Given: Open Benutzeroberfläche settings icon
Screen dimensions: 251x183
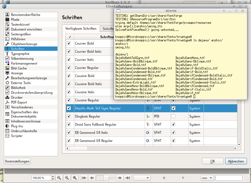Looking at the screenshot, I should point(7,15).
